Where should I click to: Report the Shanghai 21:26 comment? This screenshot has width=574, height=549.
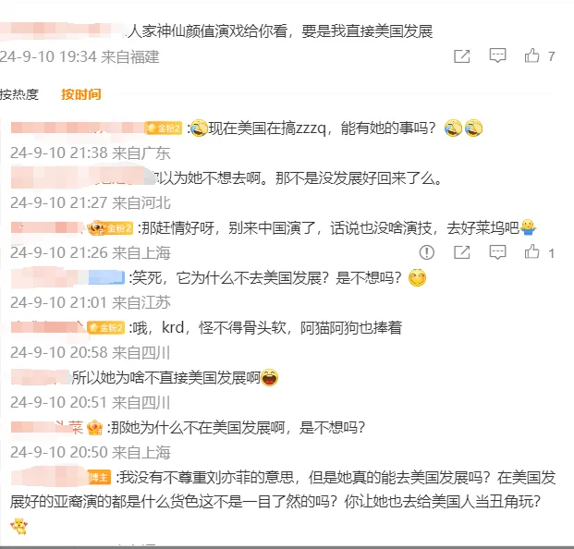[426, 252]
